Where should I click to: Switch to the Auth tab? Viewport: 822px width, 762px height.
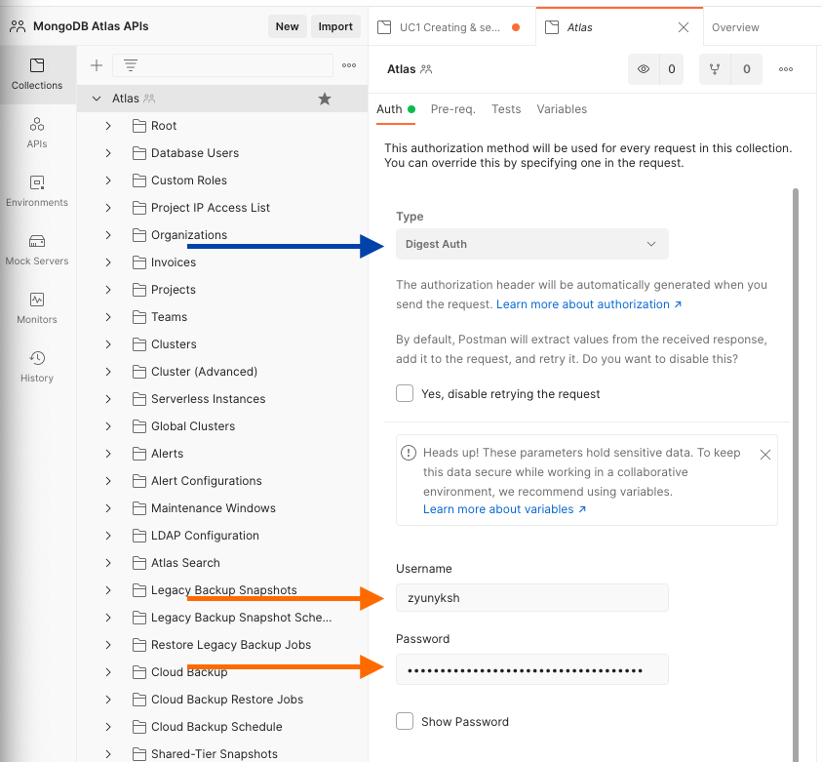[396, 109]
